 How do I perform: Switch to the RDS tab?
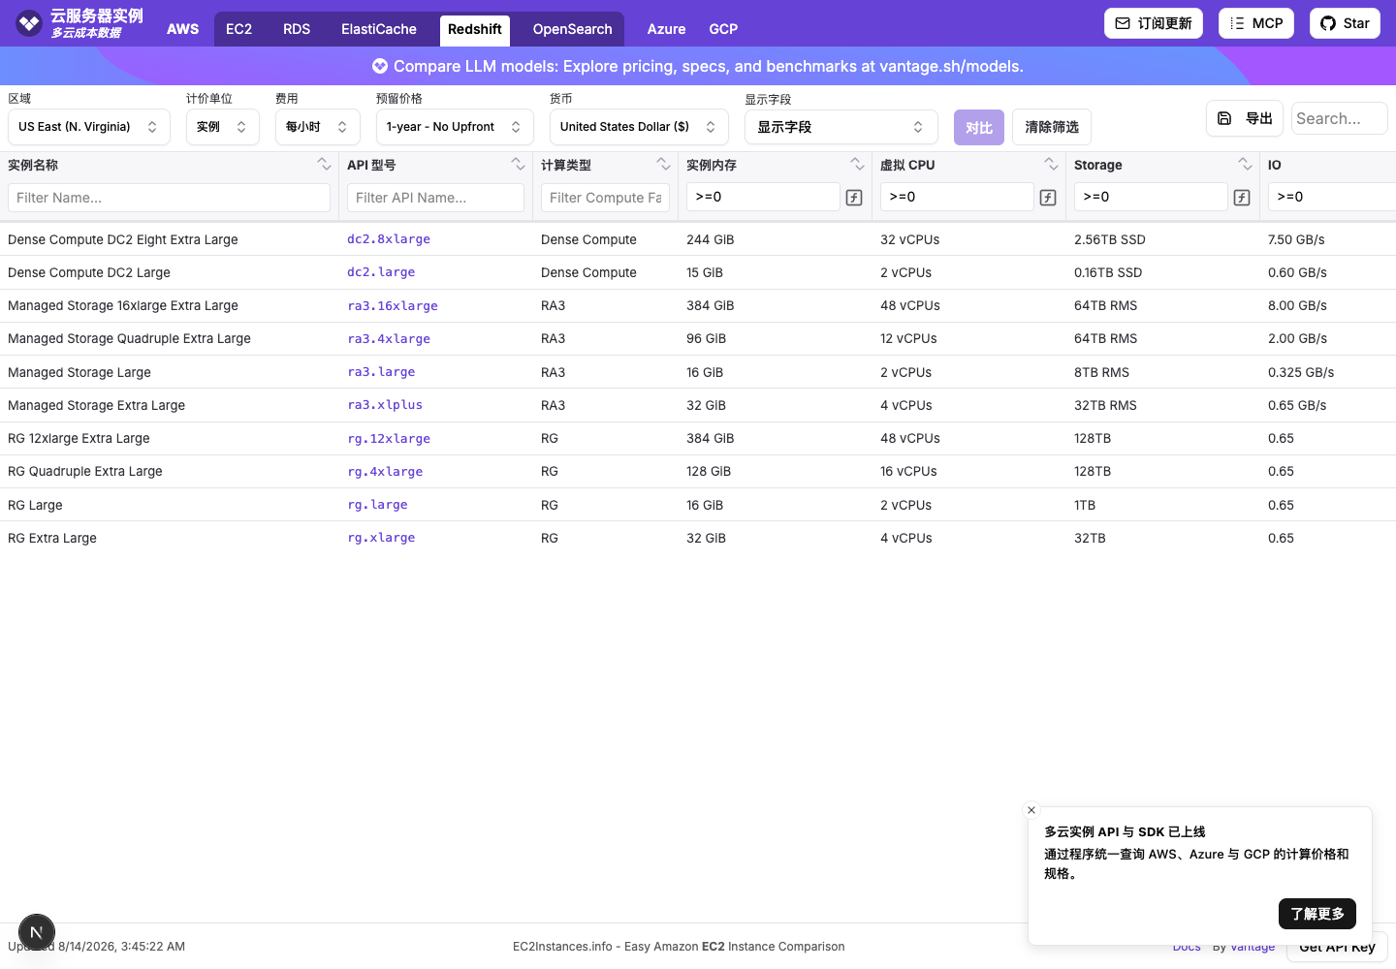297,29
